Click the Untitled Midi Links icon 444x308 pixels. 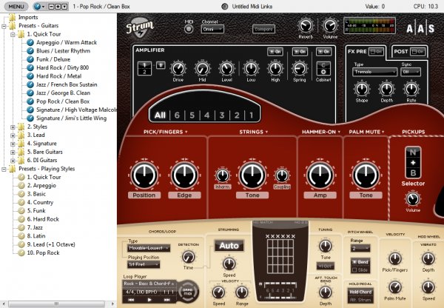tap(224, 7)
